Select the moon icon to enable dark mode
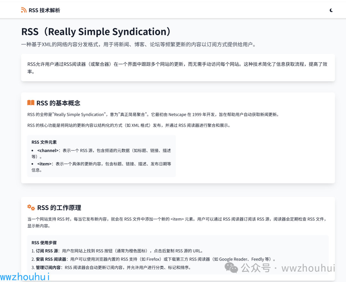 coord(331,10)
